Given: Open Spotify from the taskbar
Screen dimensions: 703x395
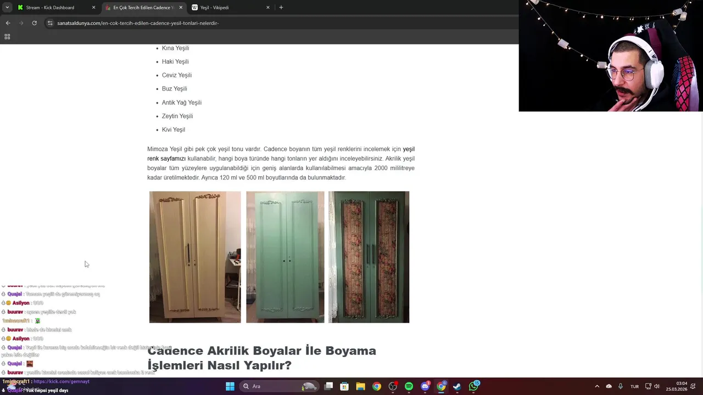Looking at the screenshot, I should (409, 386).
